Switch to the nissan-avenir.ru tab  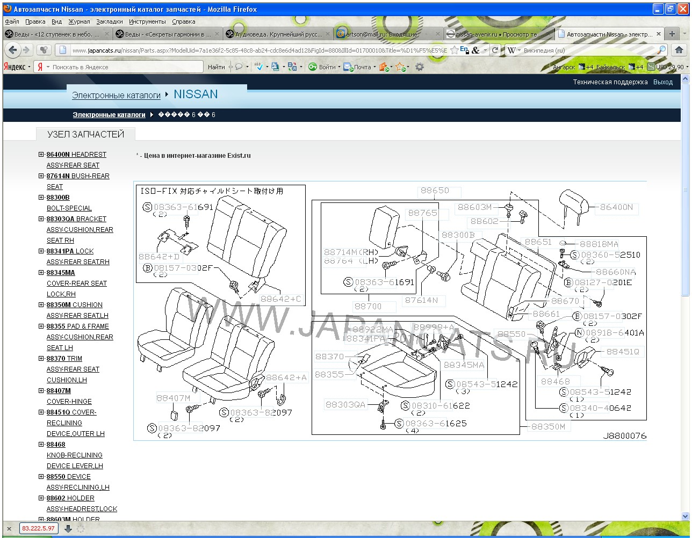pyautogui.click(x=500, y=34)
